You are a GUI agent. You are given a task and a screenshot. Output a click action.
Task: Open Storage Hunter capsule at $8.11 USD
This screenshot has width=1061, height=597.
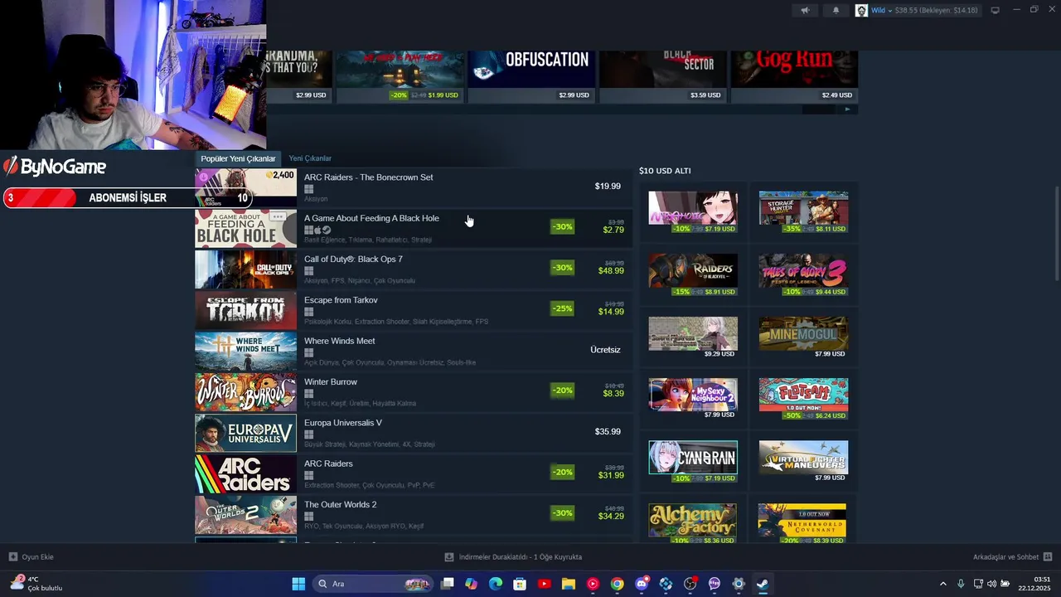pyautogui.click(x=803, y=212)
